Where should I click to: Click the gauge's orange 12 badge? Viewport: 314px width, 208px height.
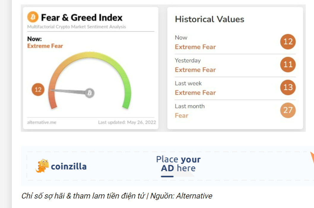[x=38, y=90]
